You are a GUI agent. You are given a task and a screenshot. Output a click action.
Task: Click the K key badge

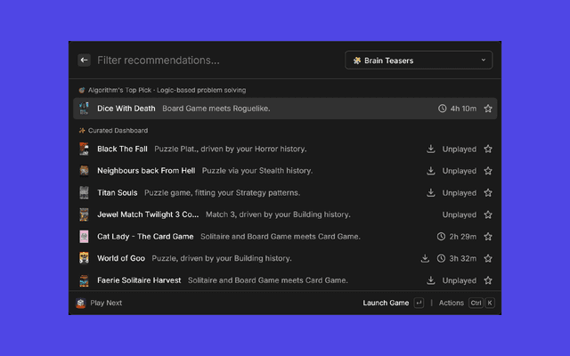tap(490, 303)
